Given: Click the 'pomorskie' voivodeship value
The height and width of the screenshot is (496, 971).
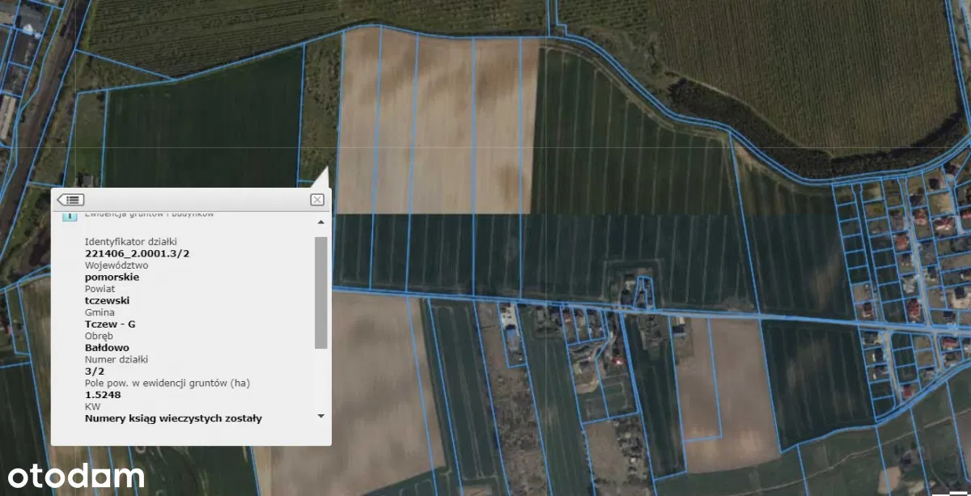Looking at the screenshot, I should 112,277.
